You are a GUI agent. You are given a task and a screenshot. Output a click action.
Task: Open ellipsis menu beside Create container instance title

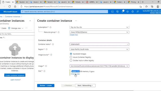[x=76, y=21]
